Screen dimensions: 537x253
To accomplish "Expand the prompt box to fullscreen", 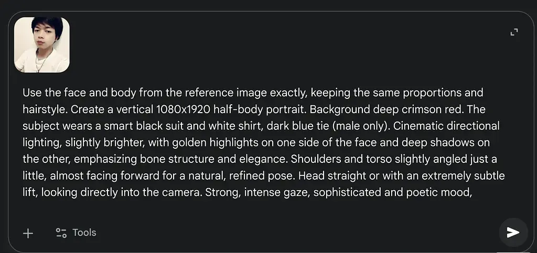I will coord(514,32).
